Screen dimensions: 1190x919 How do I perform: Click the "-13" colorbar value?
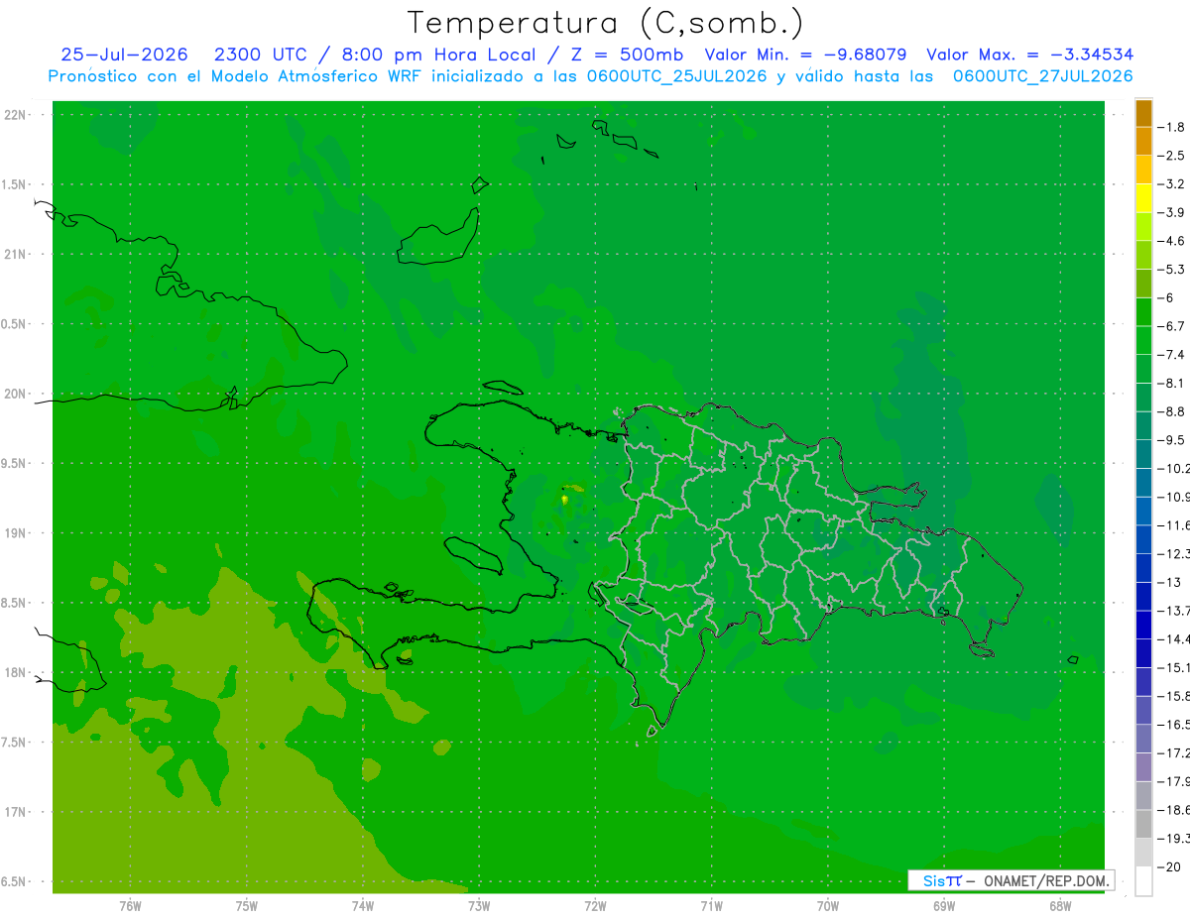tap(1170, 582)
